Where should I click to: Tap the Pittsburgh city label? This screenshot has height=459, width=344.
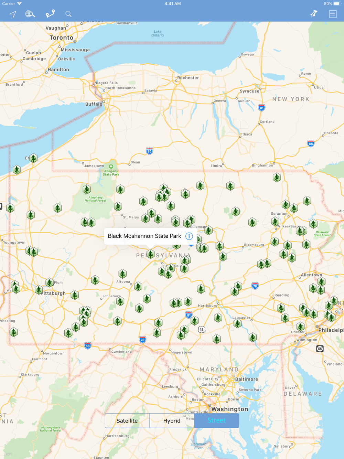[53, 293]
